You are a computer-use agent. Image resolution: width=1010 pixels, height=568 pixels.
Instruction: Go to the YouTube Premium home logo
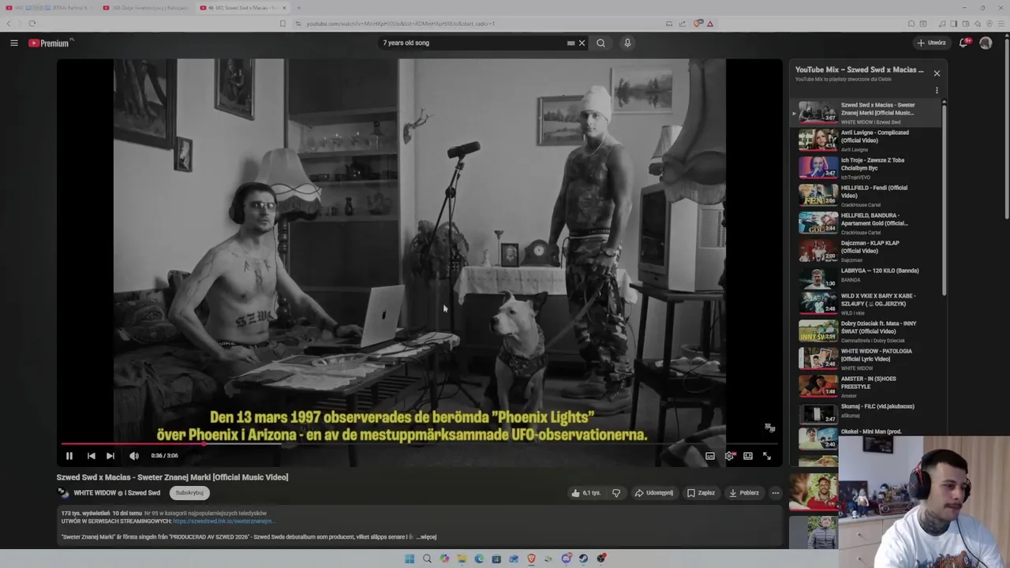coord(50,43)
